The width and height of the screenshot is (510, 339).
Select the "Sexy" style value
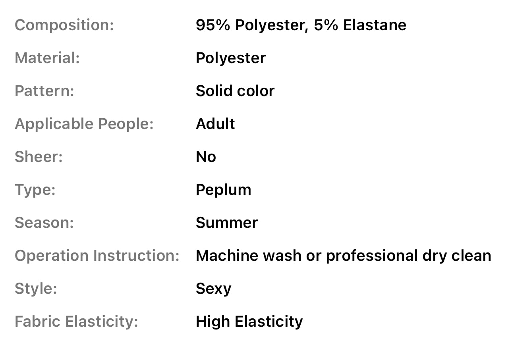click(213, 289)
